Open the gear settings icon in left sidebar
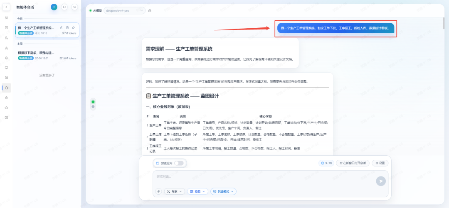 click(6, 58)
